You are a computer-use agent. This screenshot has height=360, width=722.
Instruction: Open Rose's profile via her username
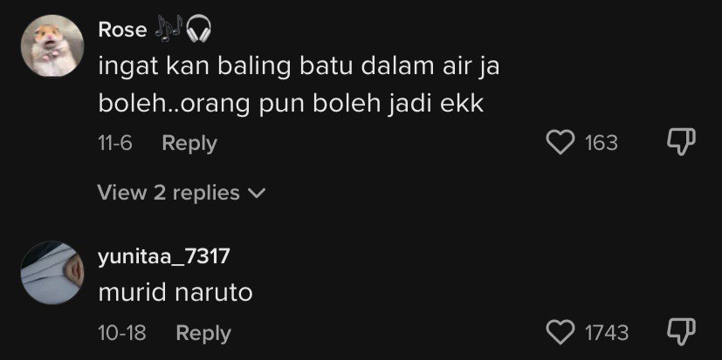[x=122, y=31]
